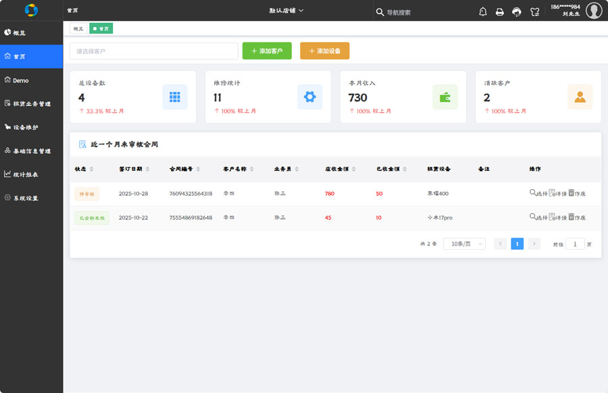Open the 默认店铺 store dropdown
The width and height of the screenshot is (608, 393).
click(286, 11)
